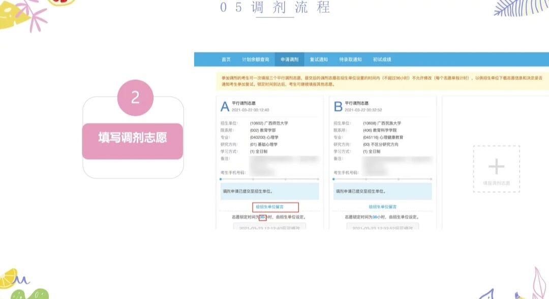Screen dimensions: 549x299
Task: Click the yellow notice banner text
Action: point(381,81)
